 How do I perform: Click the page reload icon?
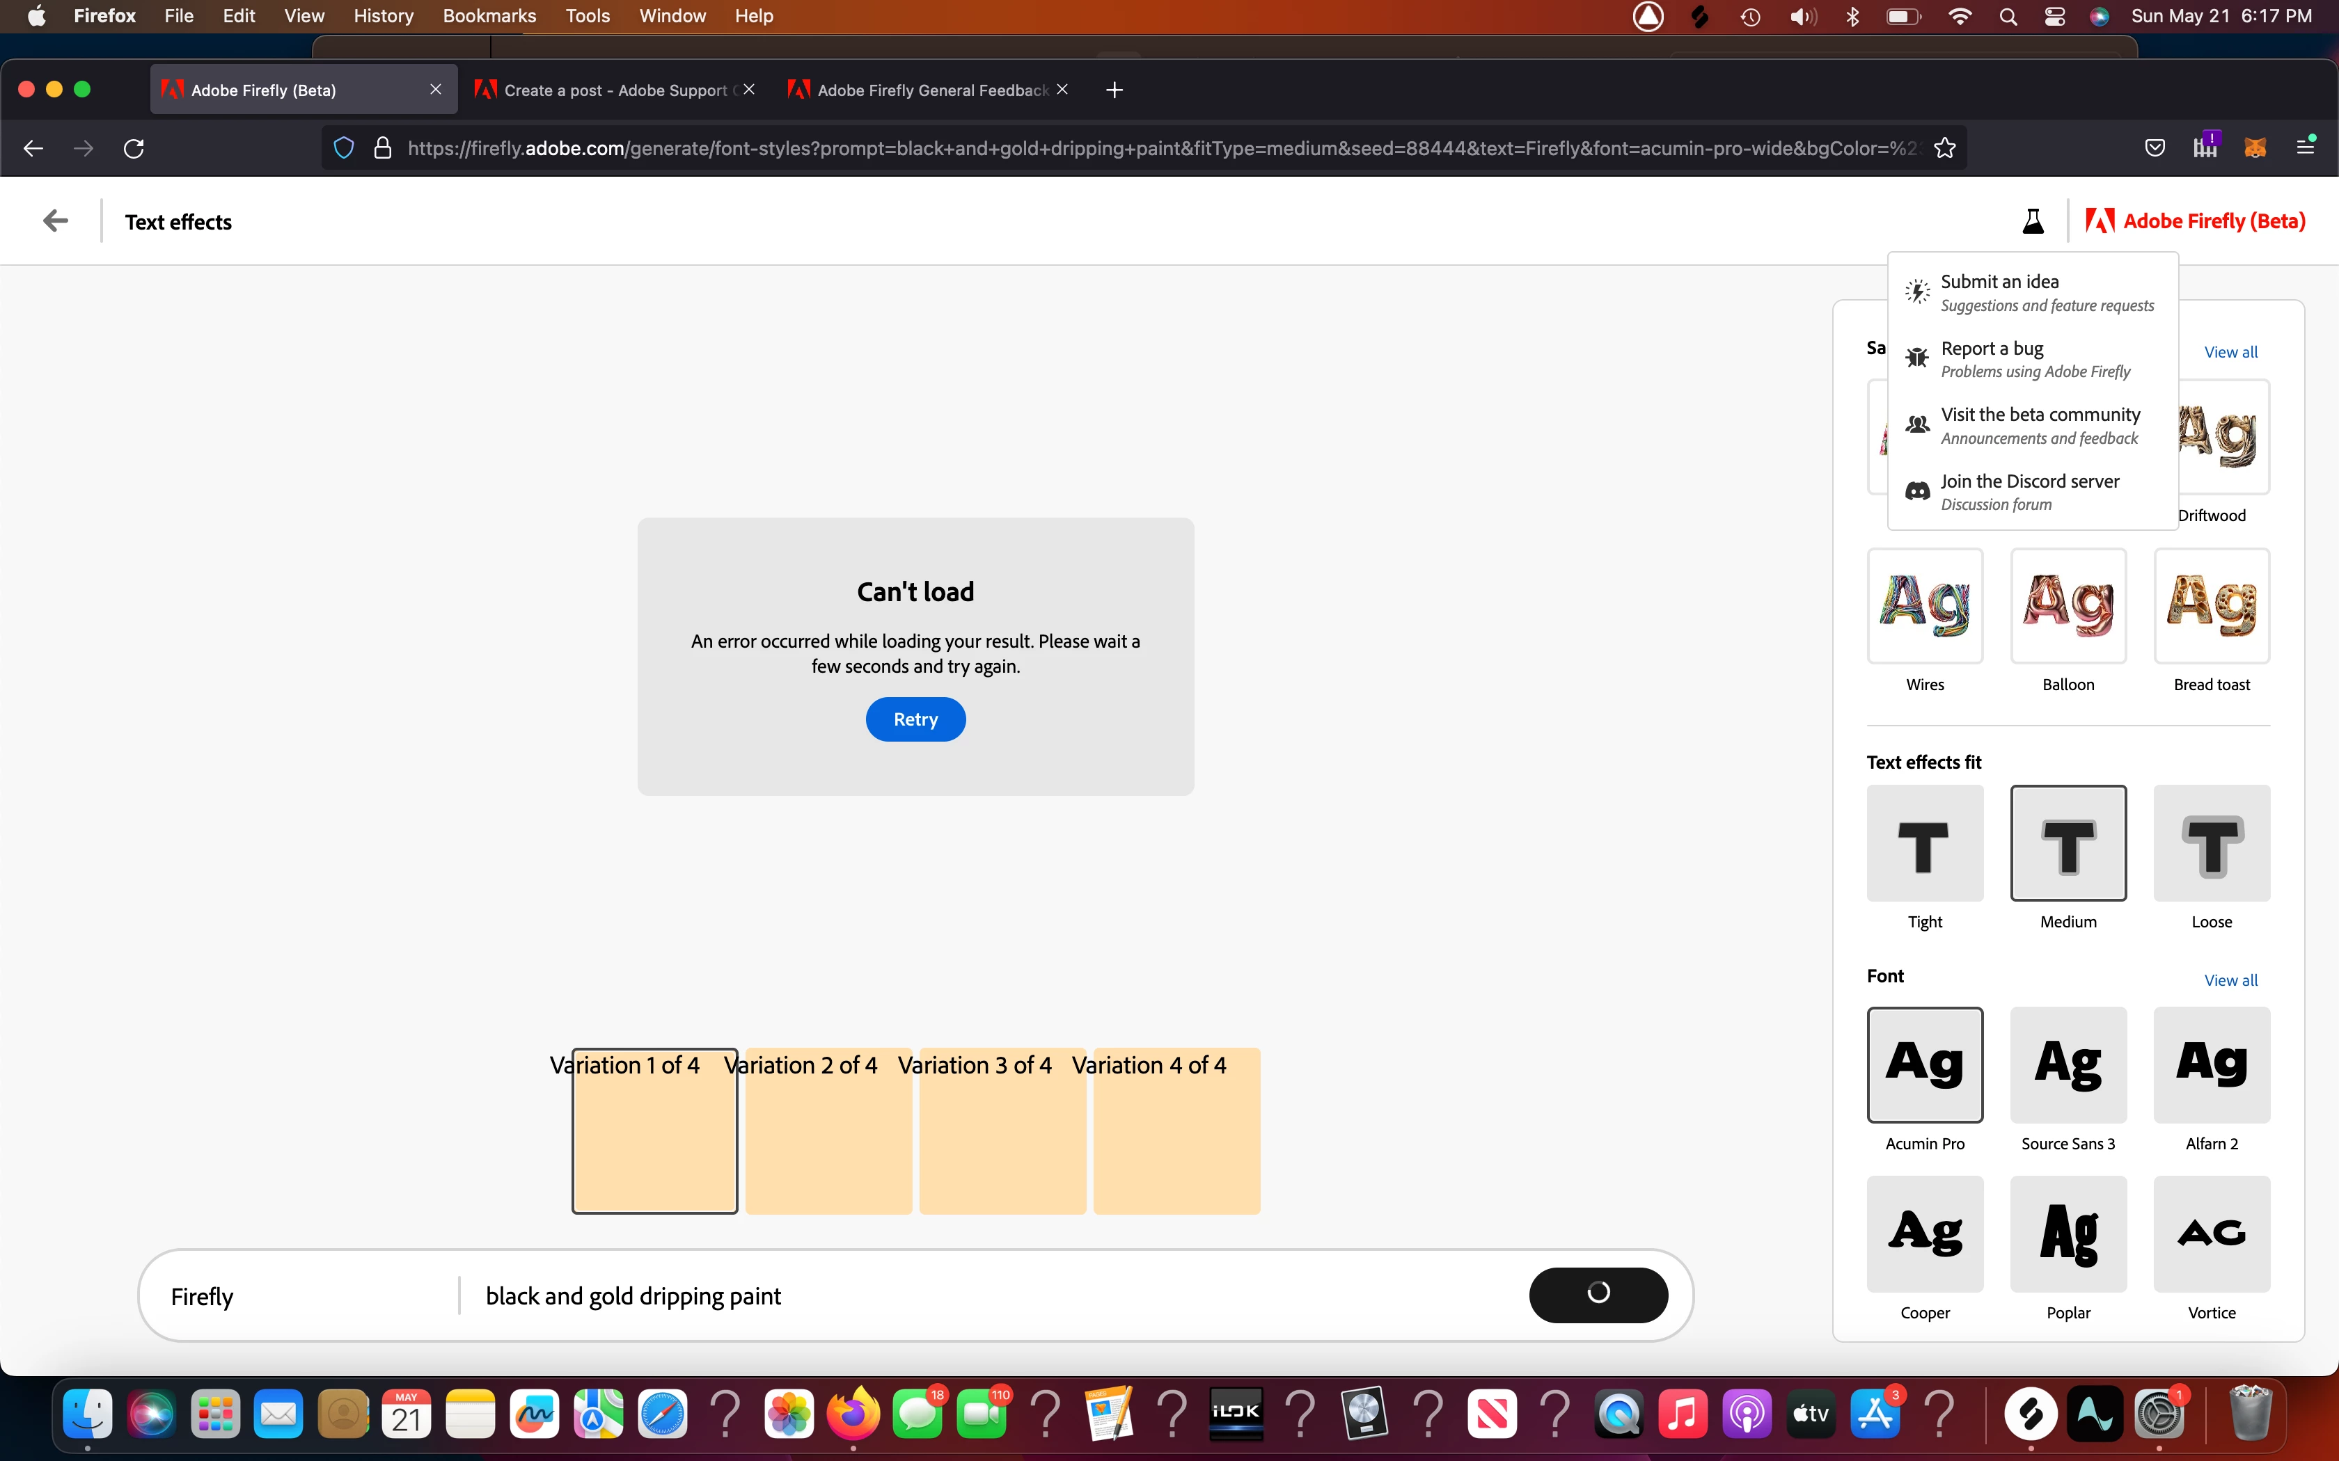click(134, 147)
